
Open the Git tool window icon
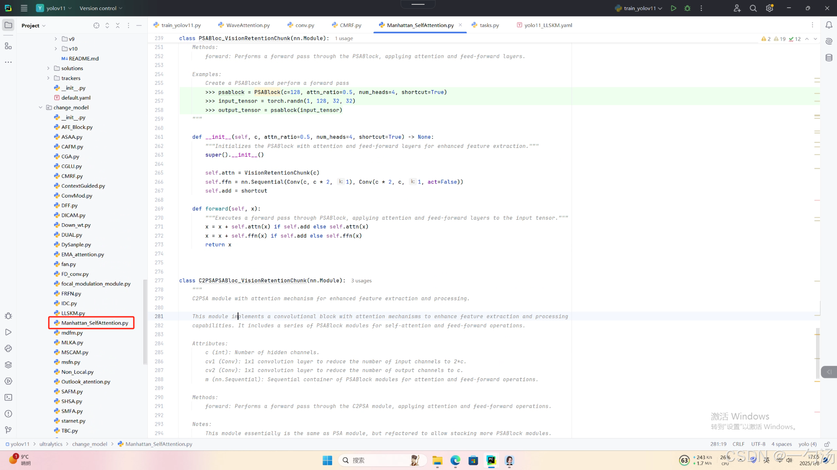point(8,430)
